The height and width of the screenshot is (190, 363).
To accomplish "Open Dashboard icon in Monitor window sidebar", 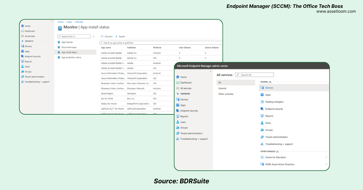I will pos(22,31).
